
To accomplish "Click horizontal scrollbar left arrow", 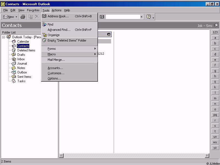I will [61, 155].
